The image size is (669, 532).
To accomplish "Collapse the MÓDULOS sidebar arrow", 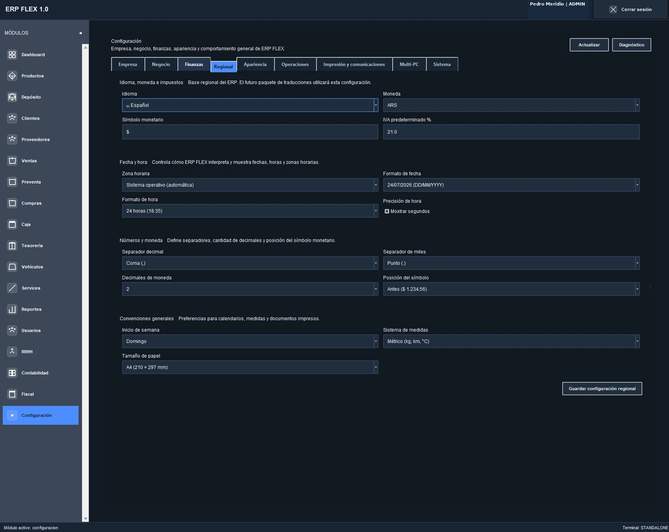I will [x=80, y=33].
